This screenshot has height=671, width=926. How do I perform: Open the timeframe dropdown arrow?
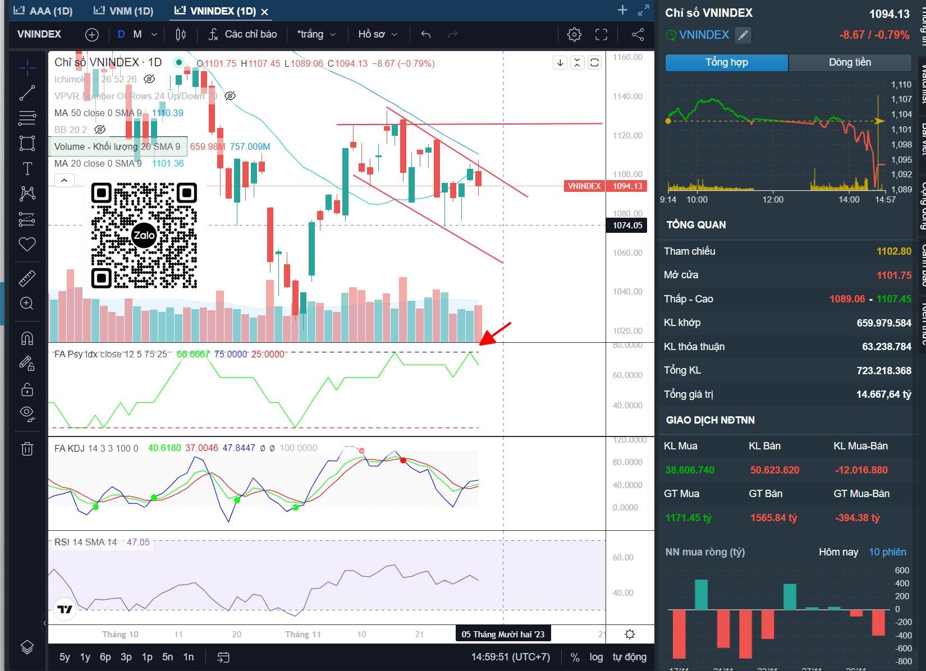[154, 35]
